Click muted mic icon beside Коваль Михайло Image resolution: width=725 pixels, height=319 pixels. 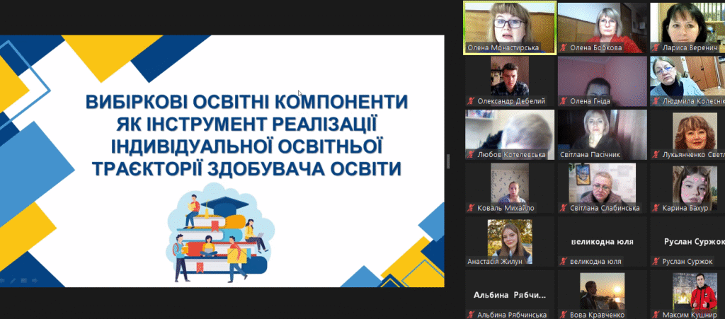[x=471, y=209]
